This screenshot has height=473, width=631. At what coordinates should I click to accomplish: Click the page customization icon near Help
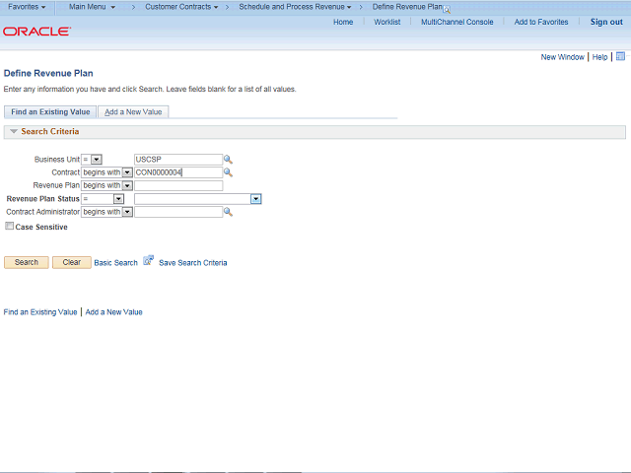point(620,56)
